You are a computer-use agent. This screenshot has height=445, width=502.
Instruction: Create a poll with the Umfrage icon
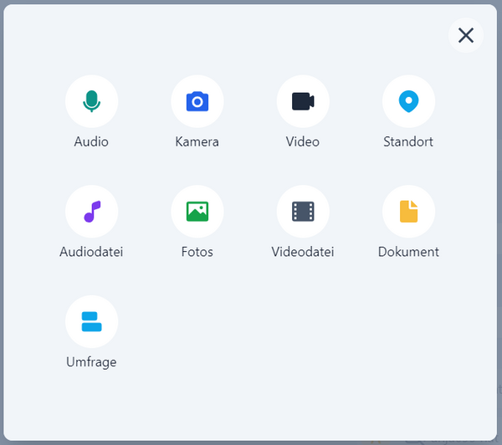(91, 322)
